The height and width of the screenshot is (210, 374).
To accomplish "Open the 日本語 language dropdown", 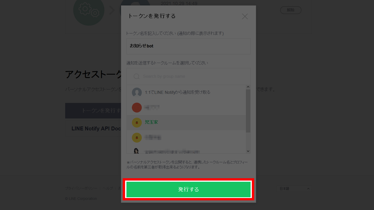I will point(294,189).
